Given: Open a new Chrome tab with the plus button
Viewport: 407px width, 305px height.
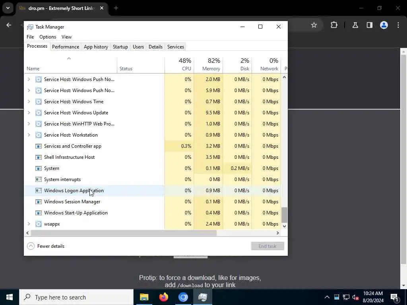Looking at the screenshot, I should (116, 8).
